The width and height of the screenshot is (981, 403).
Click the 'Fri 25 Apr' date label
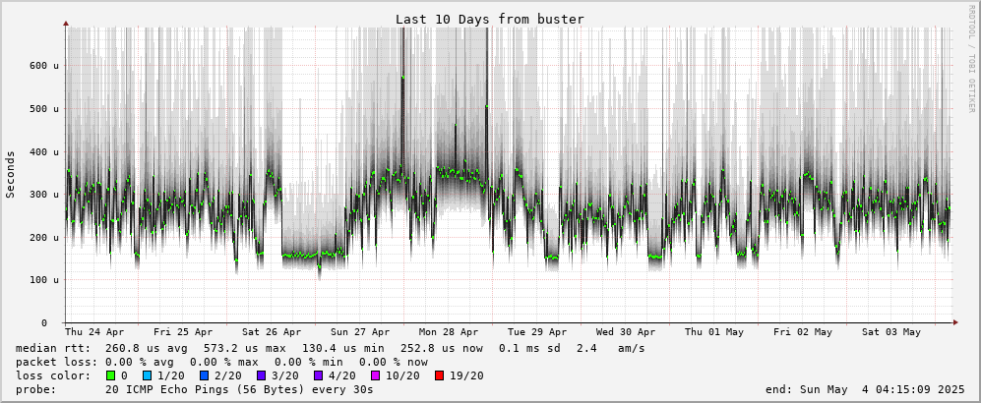pyautogui.click(x=183, y=332)
